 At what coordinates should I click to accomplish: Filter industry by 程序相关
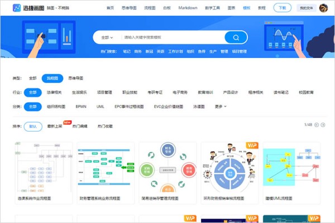pyautogui.click(x=256, y=93)
